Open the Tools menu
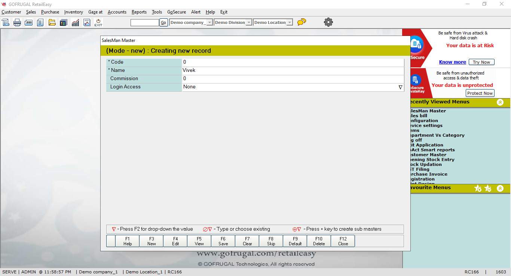The width and height of the screenshot is (511, 276). pyautogui.click(x=157, y=12)
